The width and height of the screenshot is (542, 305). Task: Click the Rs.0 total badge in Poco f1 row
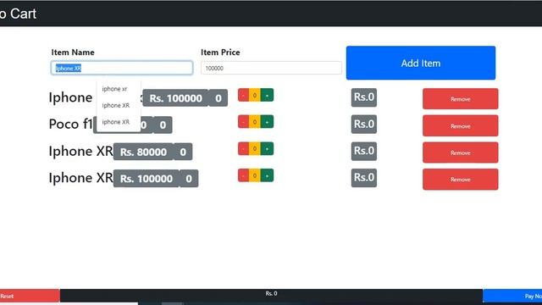click(364, 125)
